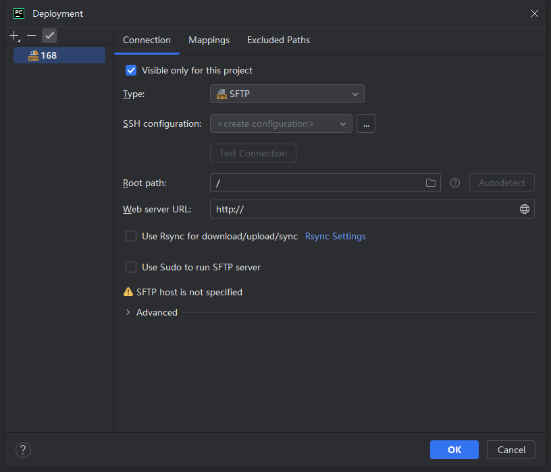Remove the selected server with minus icon
Viewport: 551px width, 472px height.
[x=31, y=36]
